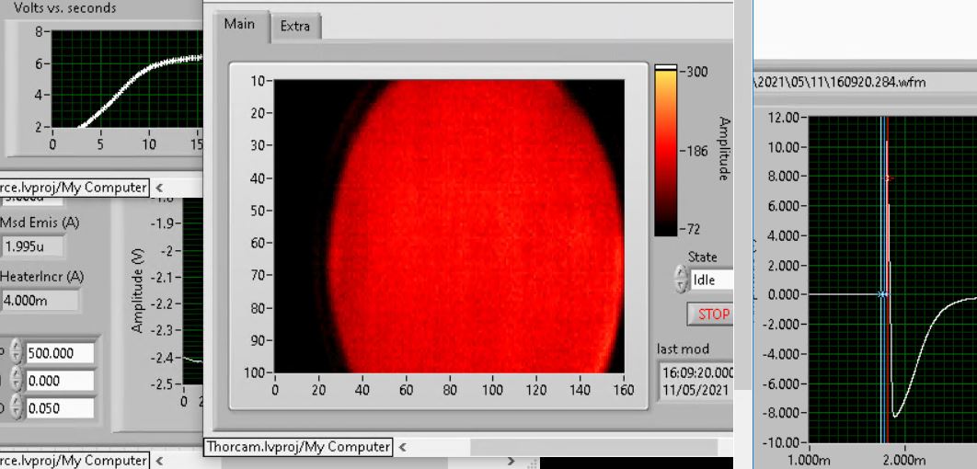
Task: Open the State selector showing Idle
Action: coord(712,280)
